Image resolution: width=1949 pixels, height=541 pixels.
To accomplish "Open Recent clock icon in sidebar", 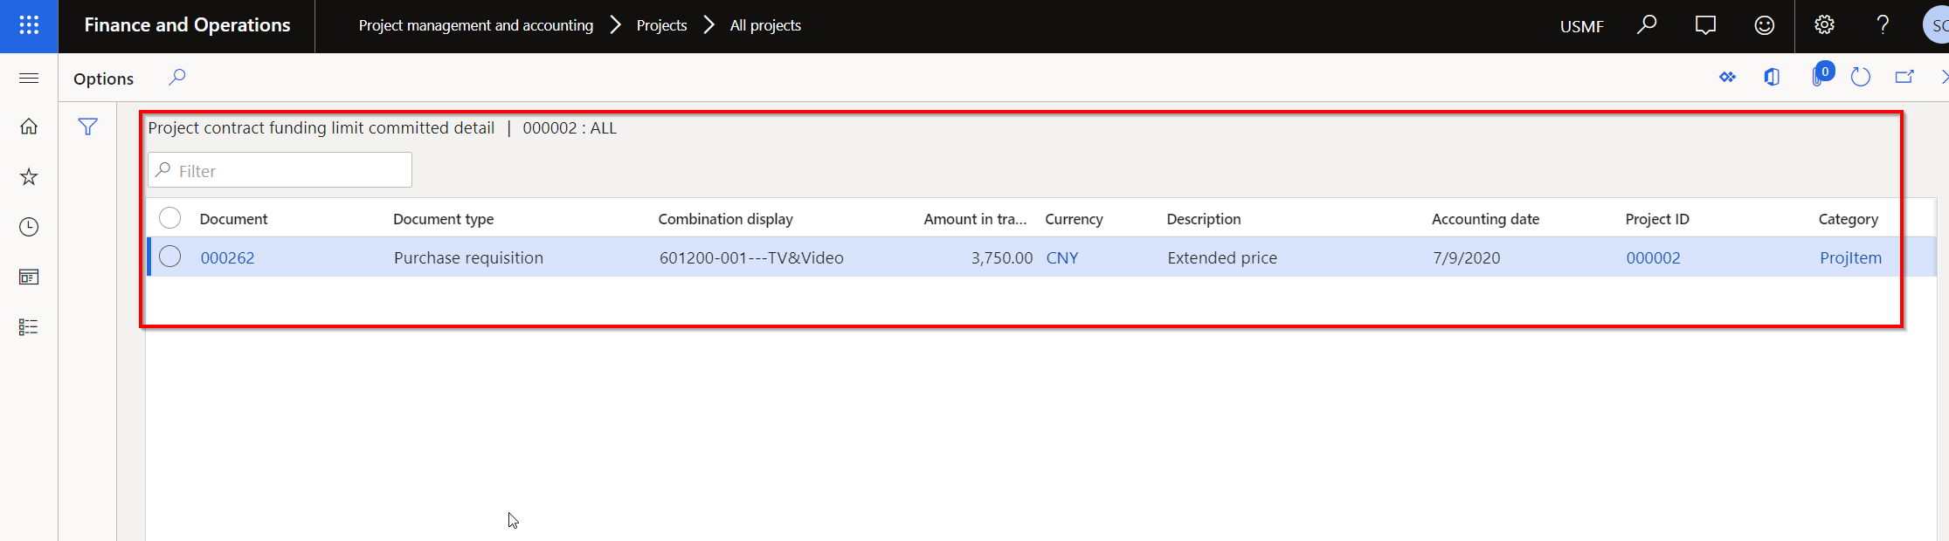I will click(29, 227).
